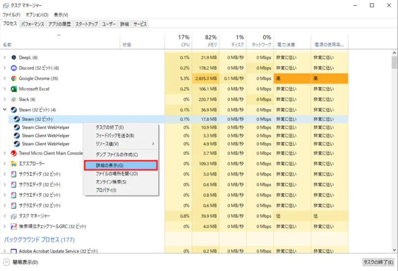Sort by the 電力消費 column header
Viewport: 398px width, 271px height.
coord(292,41)
